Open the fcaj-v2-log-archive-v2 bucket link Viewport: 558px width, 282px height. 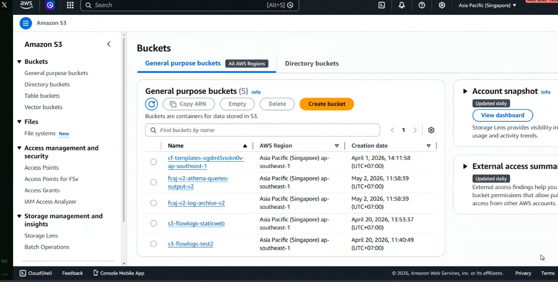tap(196, 203)
